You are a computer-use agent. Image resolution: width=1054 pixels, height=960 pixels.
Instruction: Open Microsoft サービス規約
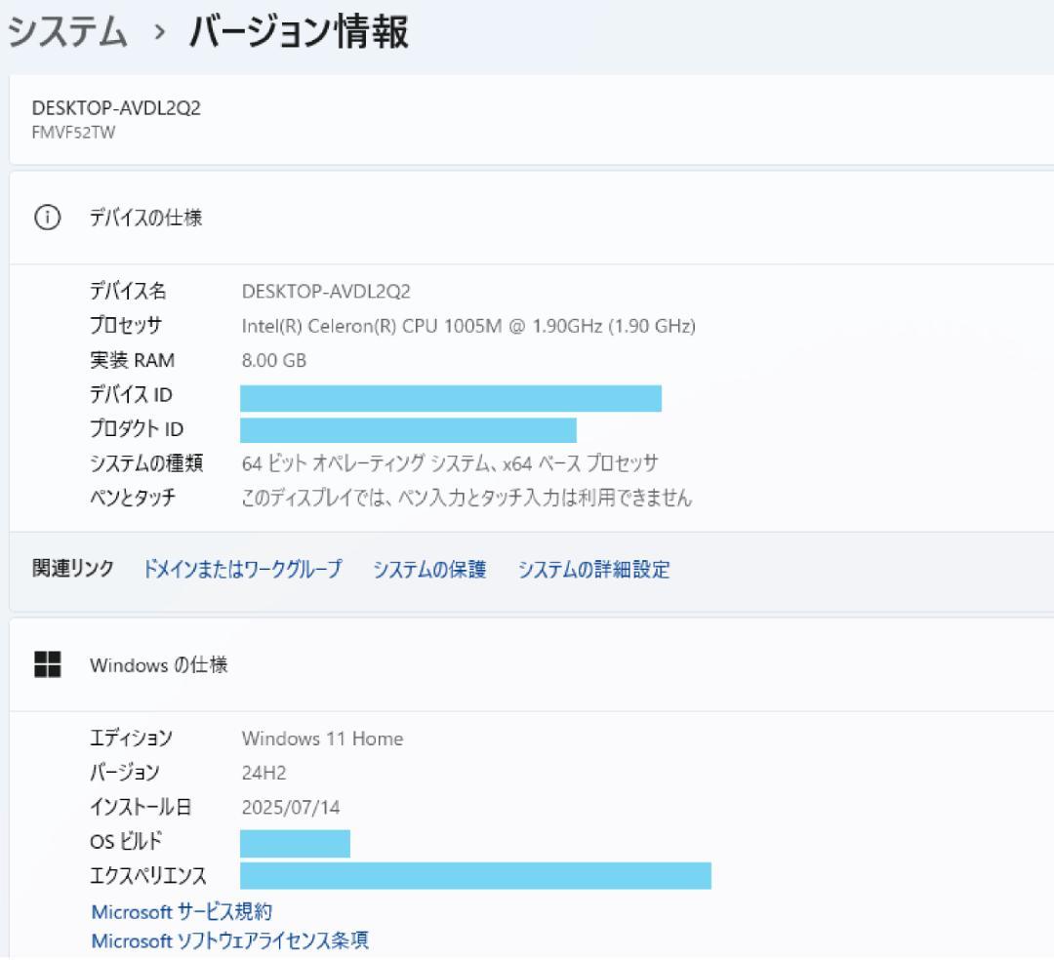(x=182, y=912)
